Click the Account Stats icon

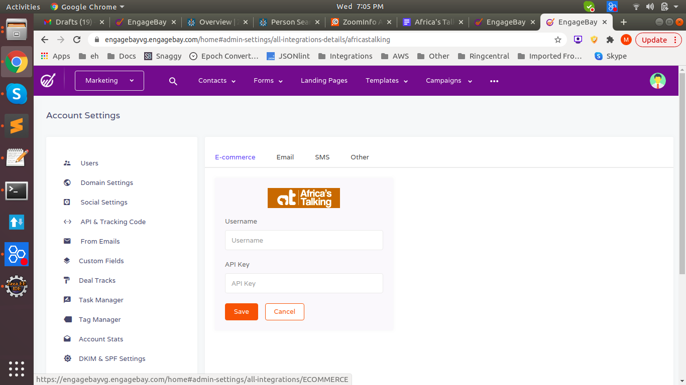(x=67, y=339)
